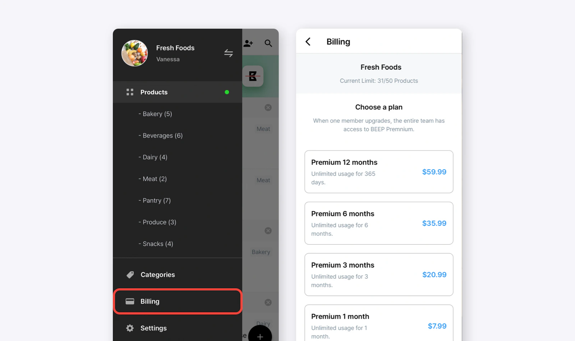Select the Premium 1 month plan
Screen dimensions: 575x341
379,323
